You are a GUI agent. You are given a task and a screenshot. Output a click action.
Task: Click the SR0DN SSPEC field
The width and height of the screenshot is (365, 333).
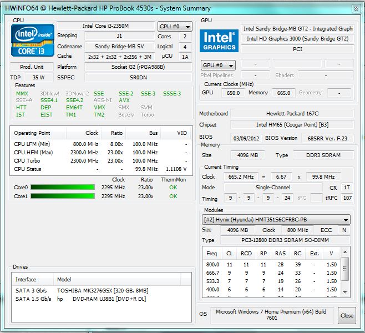[x=138, y=78]
